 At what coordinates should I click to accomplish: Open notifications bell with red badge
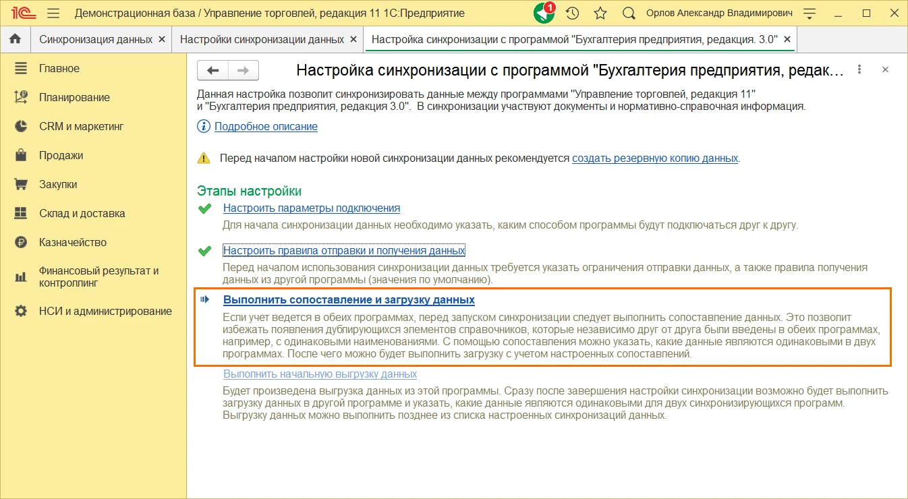coord(544,13)
